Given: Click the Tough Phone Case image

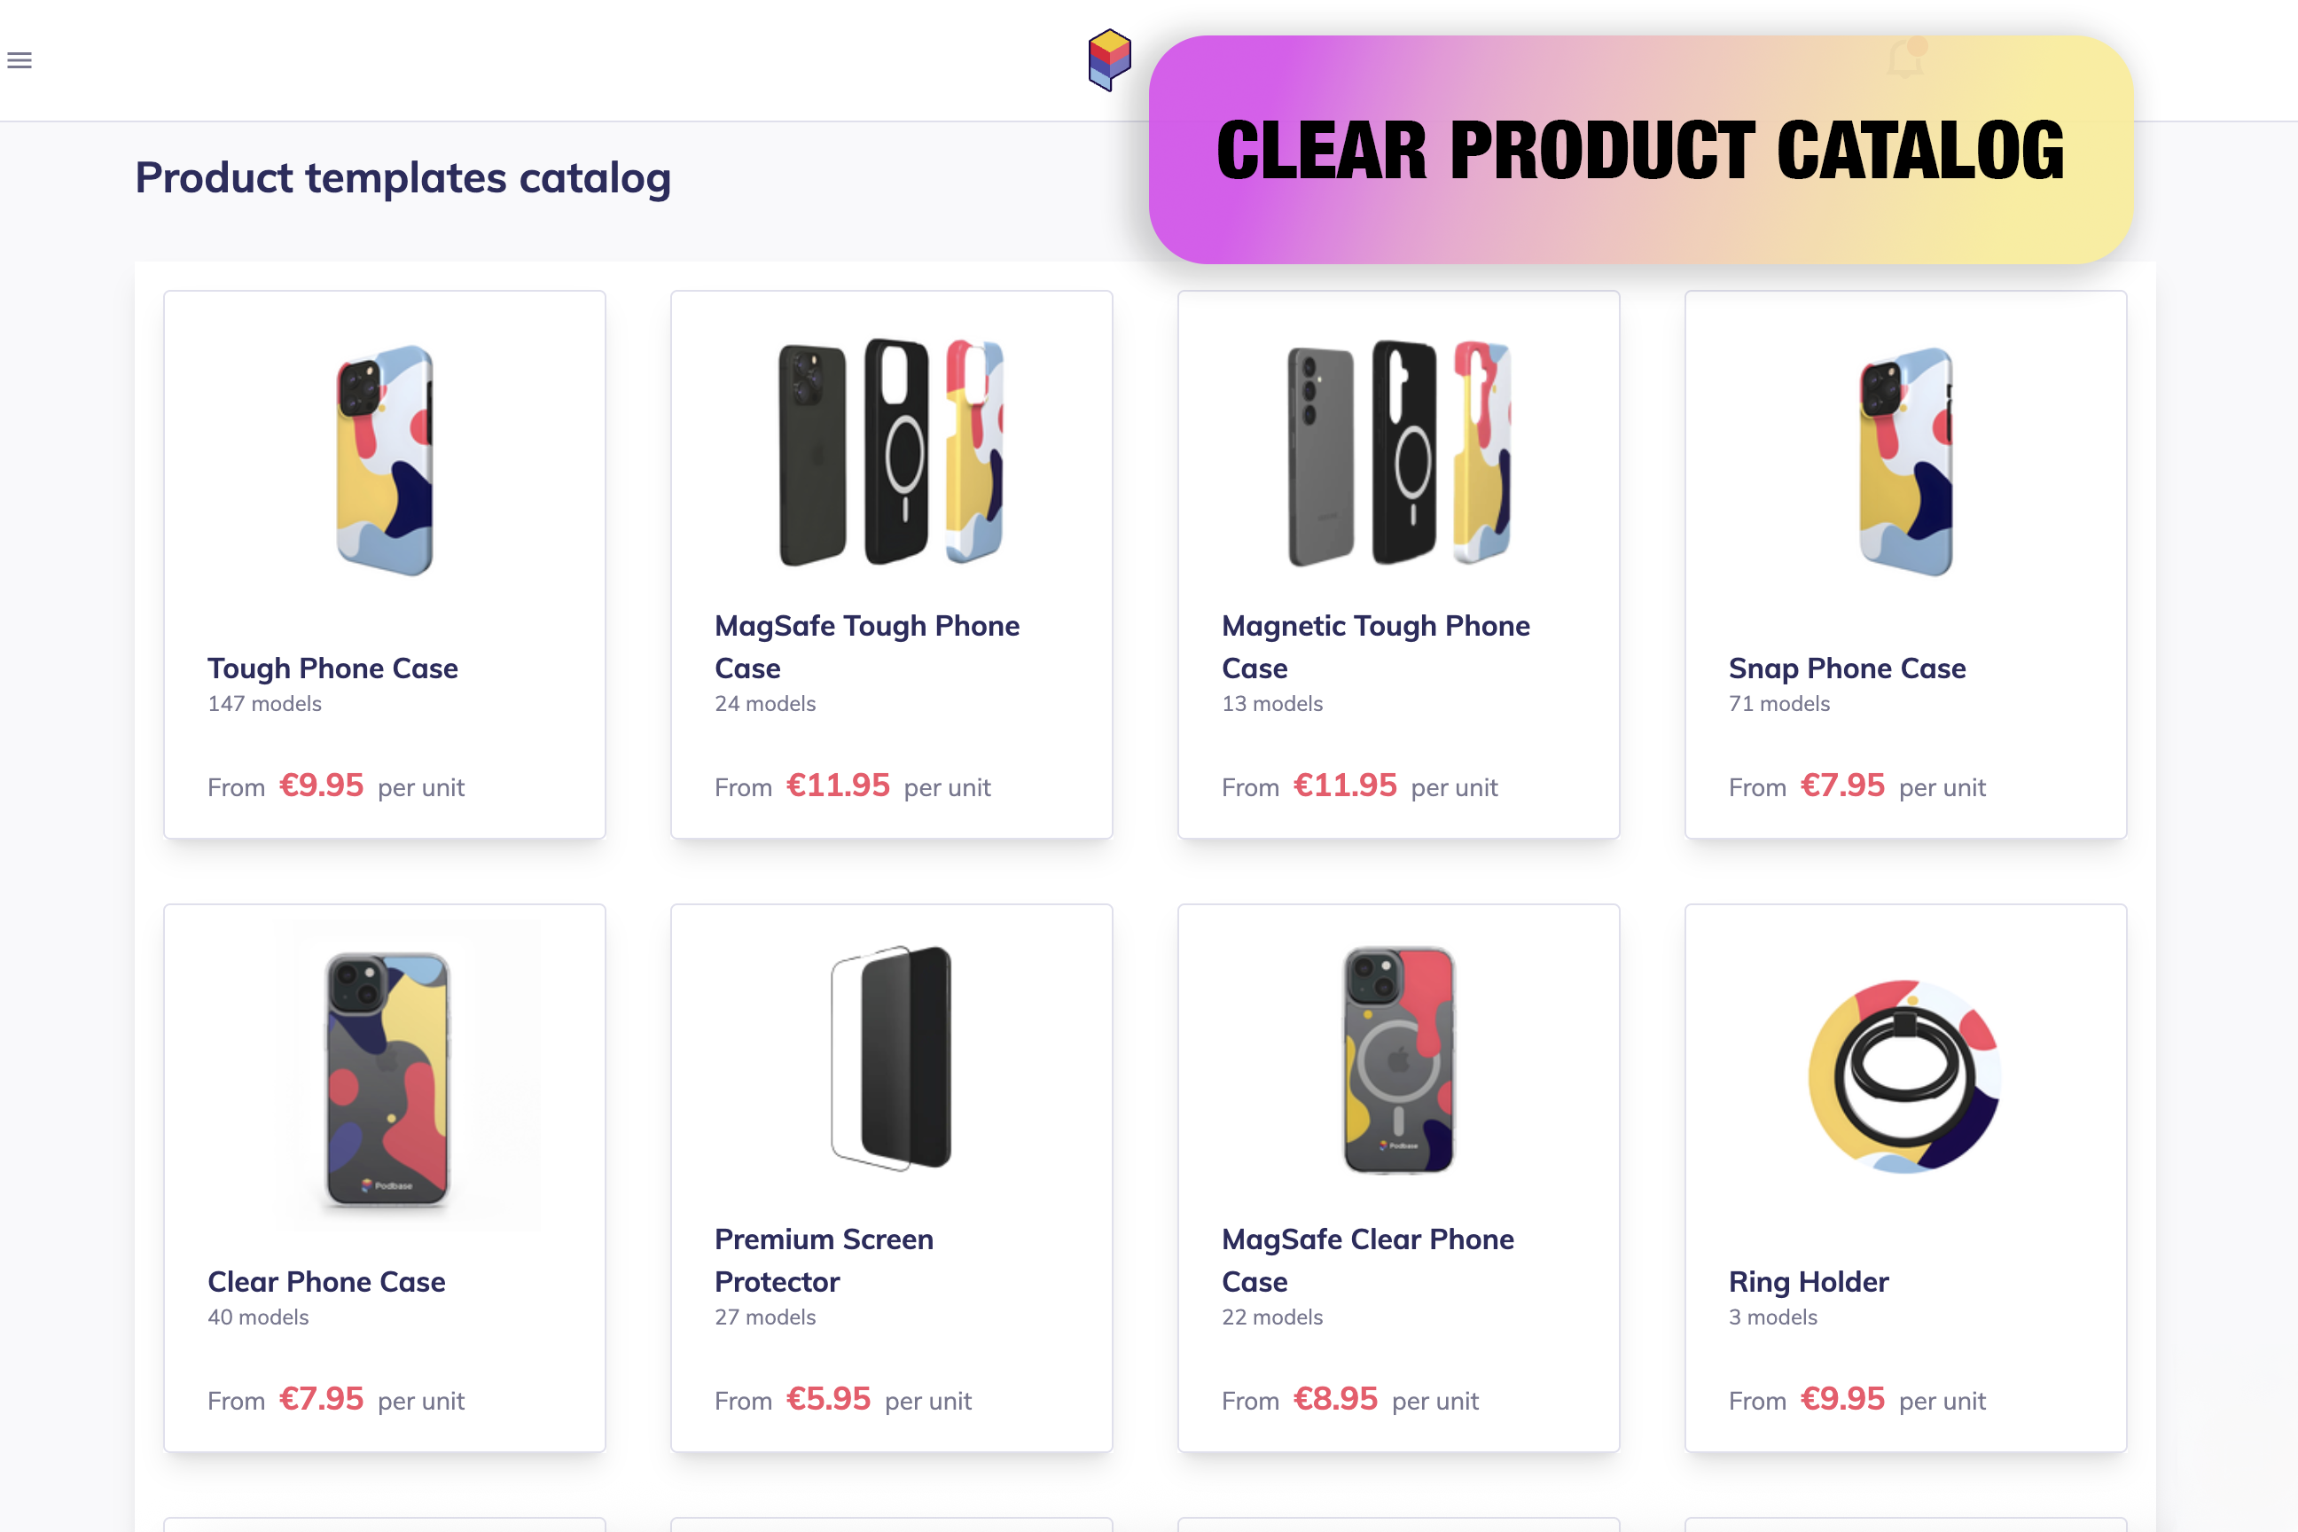Looking at the screenshot, I should 384,459.
